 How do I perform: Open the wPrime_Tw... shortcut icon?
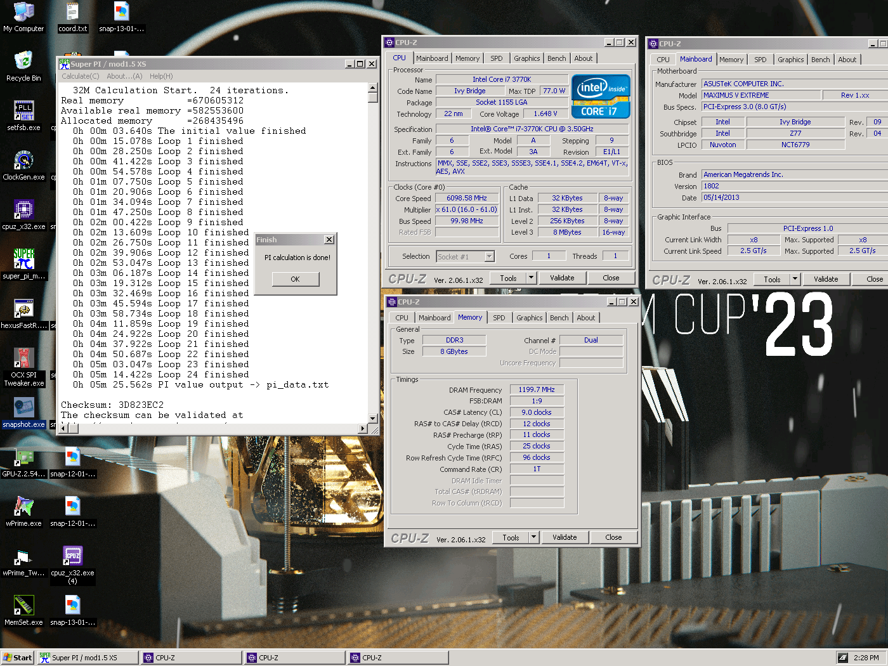[23, 561]
